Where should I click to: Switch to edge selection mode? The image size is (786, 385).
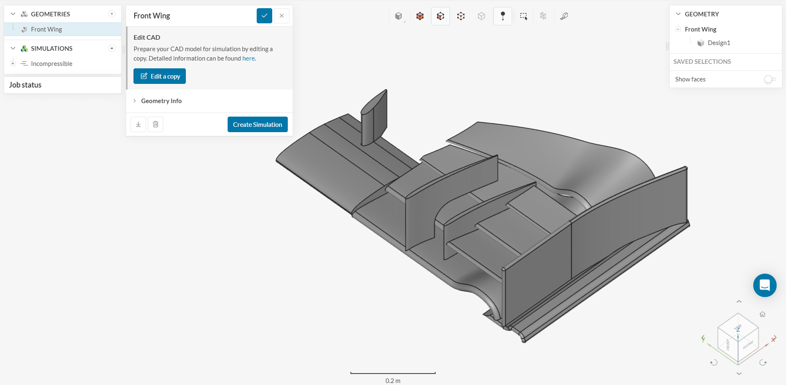(461, 16)
